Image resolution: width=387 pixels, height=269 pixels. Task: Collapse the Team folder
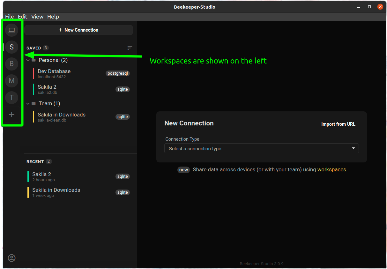point(28,103)
